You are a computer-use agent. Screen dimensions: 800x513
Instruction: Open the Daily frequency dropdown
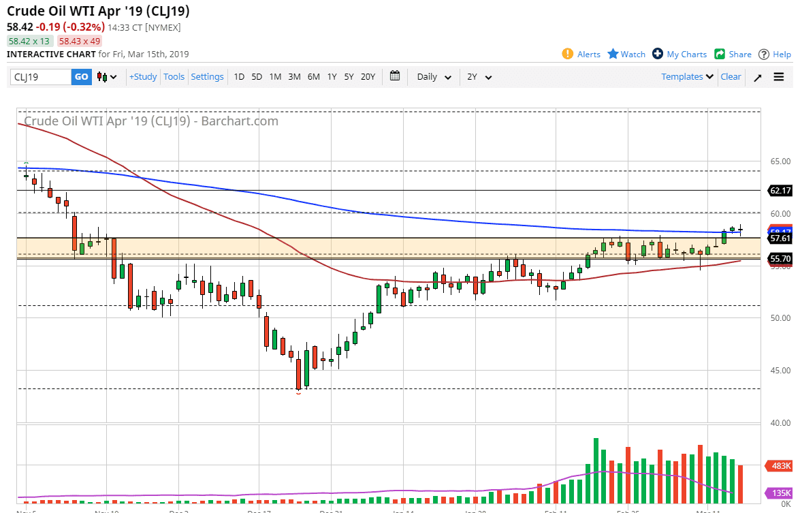[x=434, y=77]
